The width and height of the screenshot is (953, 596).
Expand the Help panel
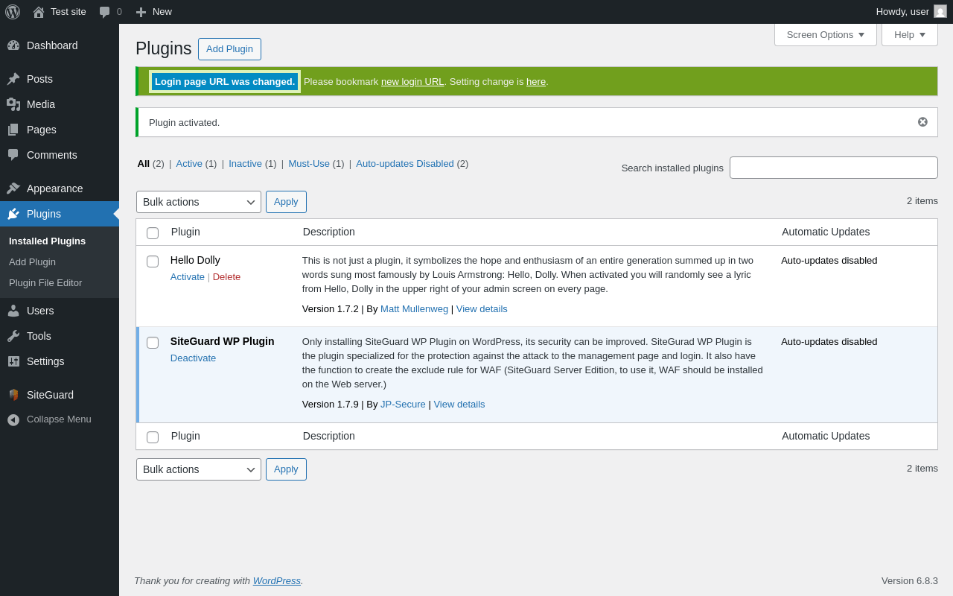[x=910, y=34]
